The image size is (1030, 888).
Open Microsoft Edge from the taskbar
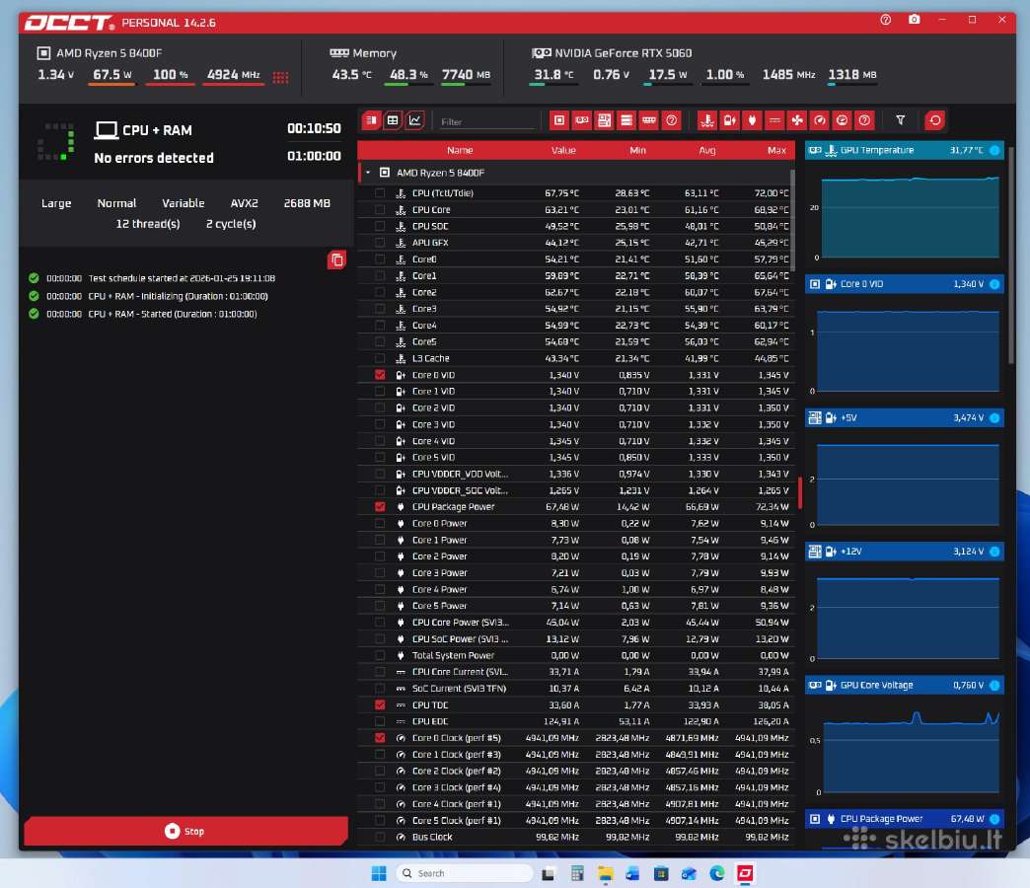coord(716,873)
